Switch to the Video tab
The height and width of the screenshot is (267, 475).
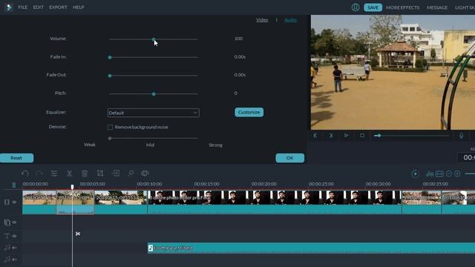pyautogui.click(x=262, y=20)
